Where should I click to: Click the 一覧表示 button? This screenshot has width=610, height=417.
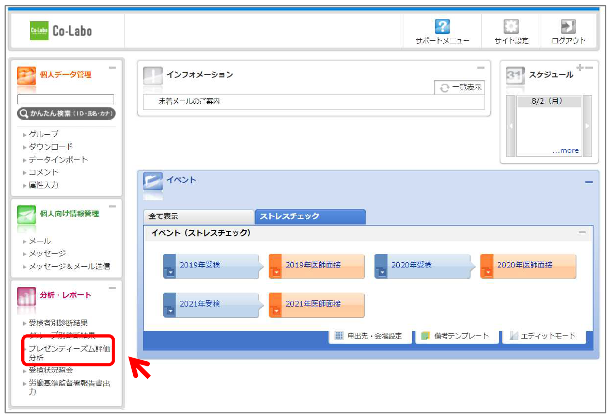point(460,87)
